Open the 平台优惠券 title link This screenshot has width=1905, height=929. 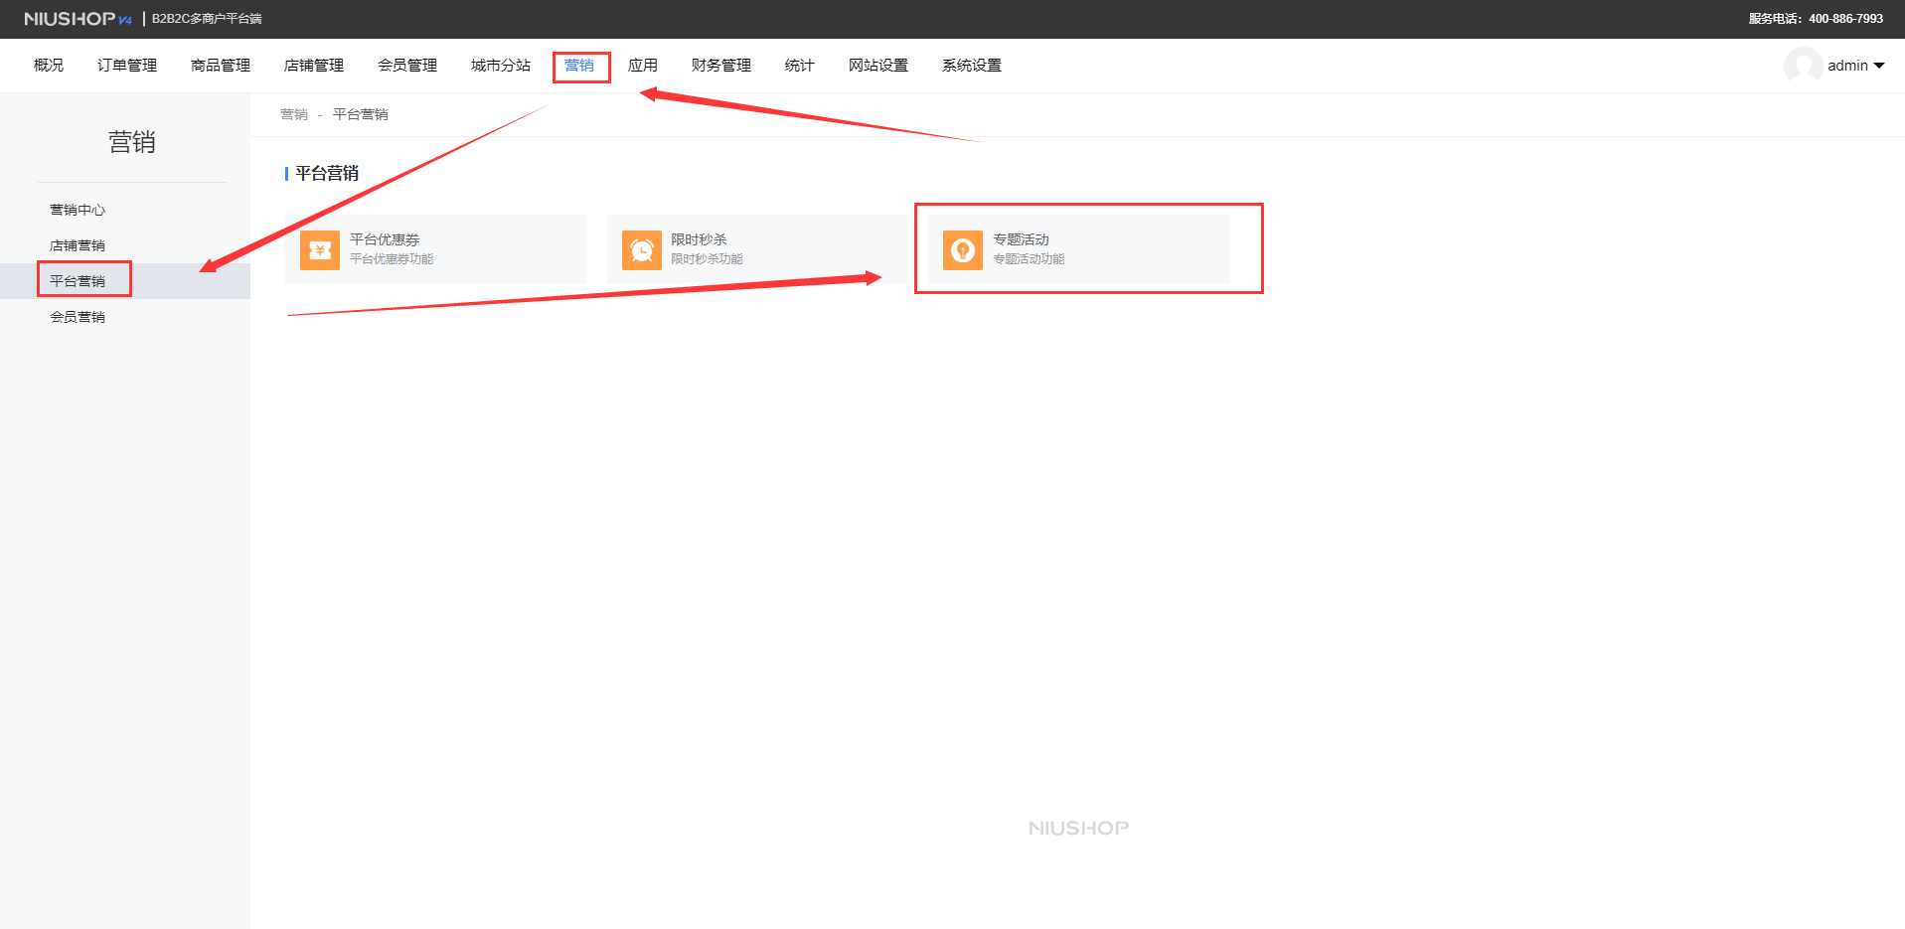(385, 239)
